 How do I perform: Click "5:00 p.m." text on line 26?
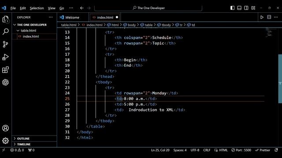[134, 104]
